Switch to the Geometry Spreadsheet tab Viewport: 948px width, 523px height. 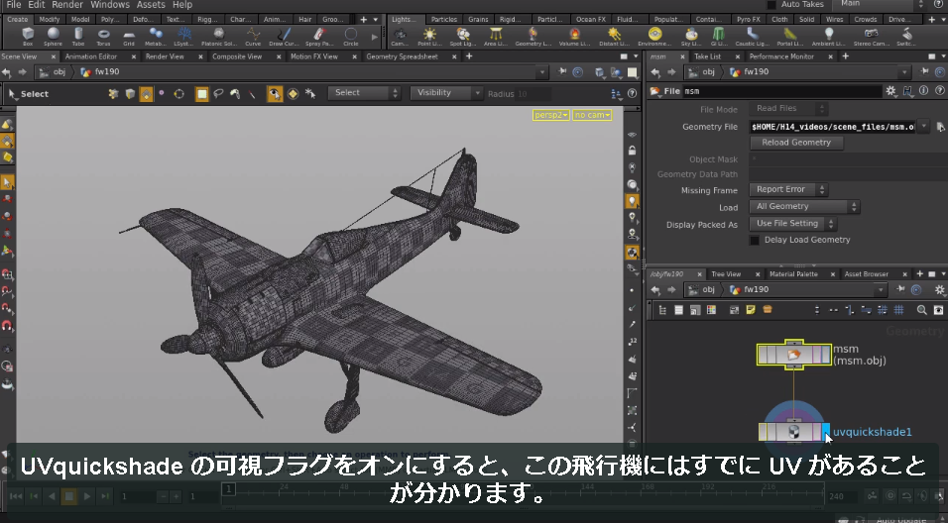tap(402, 56)
